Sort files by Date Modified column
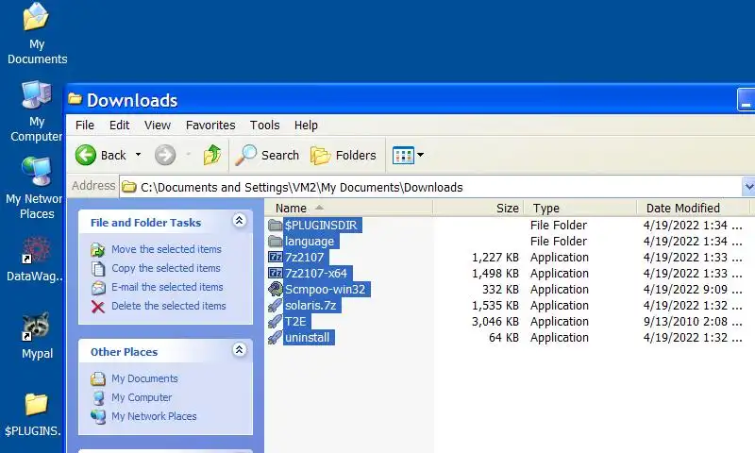Viewport: 755px width, 453px height. (693, 208)
